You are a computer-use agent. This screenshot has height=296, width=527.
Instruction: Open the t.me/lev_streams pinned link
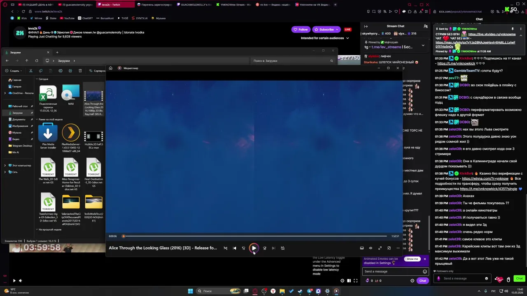click(386, 47)
